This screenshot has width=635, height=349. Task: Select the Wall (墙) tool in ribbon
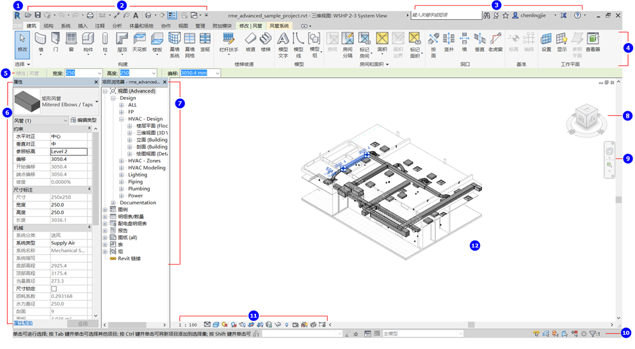pyautogui.click(x=40, y=43)
